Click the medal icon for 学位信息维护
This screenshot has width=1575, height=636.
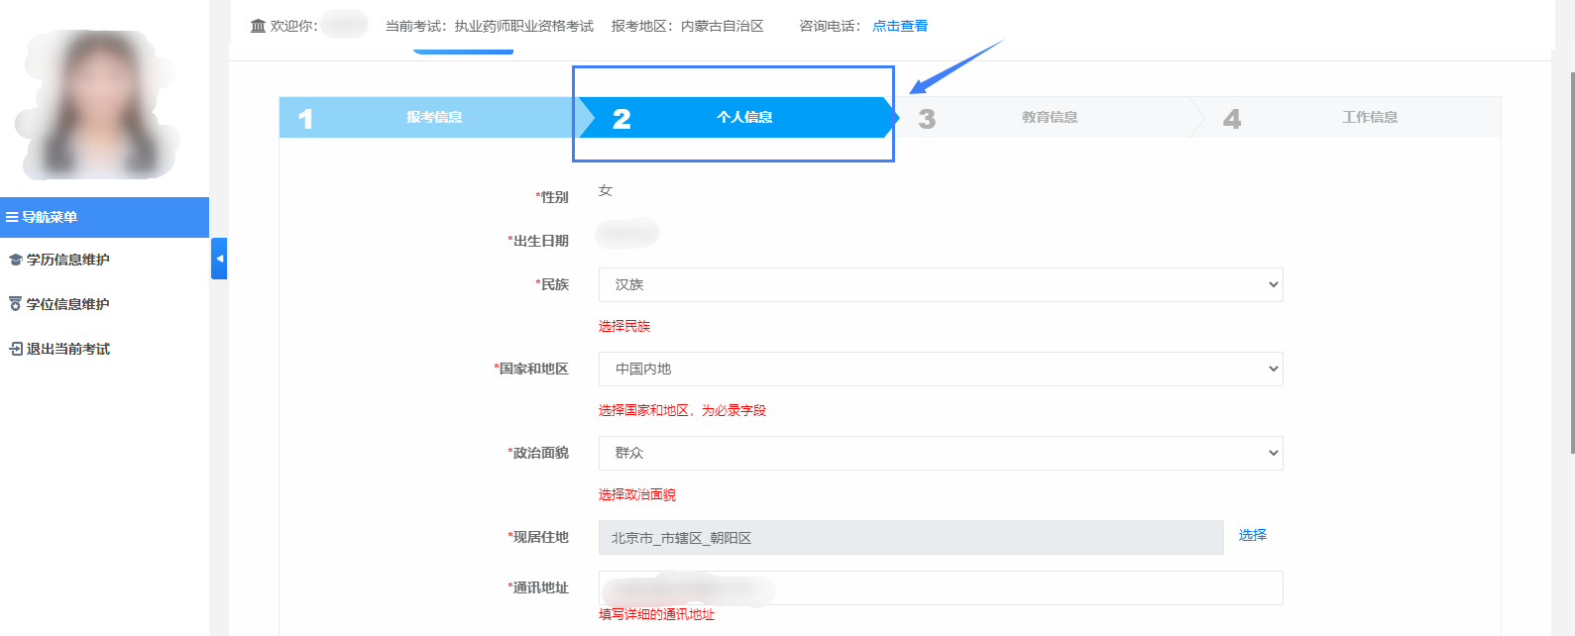pyautogui.click(x=15, y=304)
